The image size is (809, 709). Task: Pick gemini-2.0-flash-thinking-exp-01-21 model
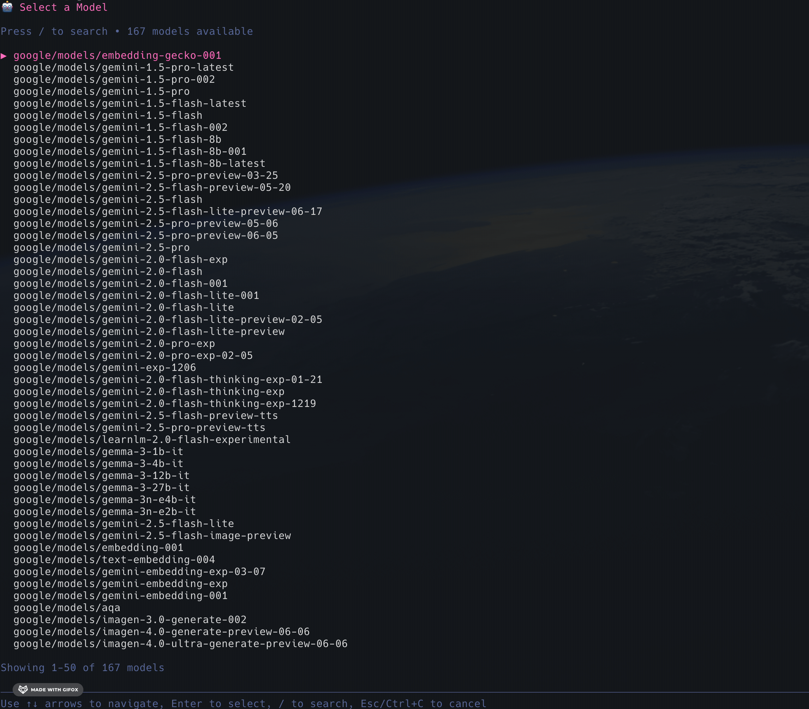tap(168, 379)
